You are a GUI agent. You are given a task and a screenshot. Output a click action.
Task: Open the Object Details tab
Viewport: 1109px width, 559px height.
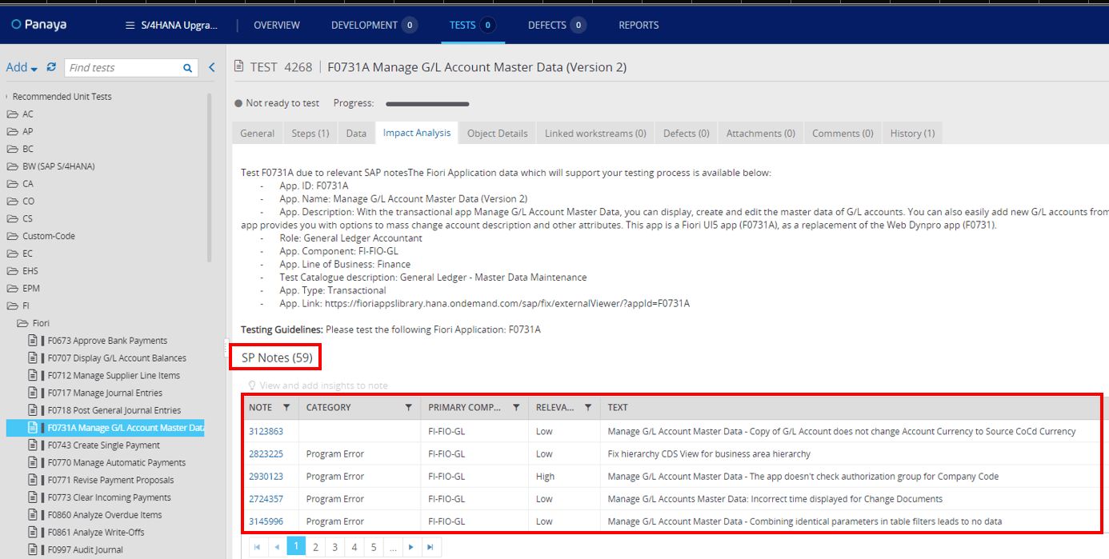(x=498, y=134)
